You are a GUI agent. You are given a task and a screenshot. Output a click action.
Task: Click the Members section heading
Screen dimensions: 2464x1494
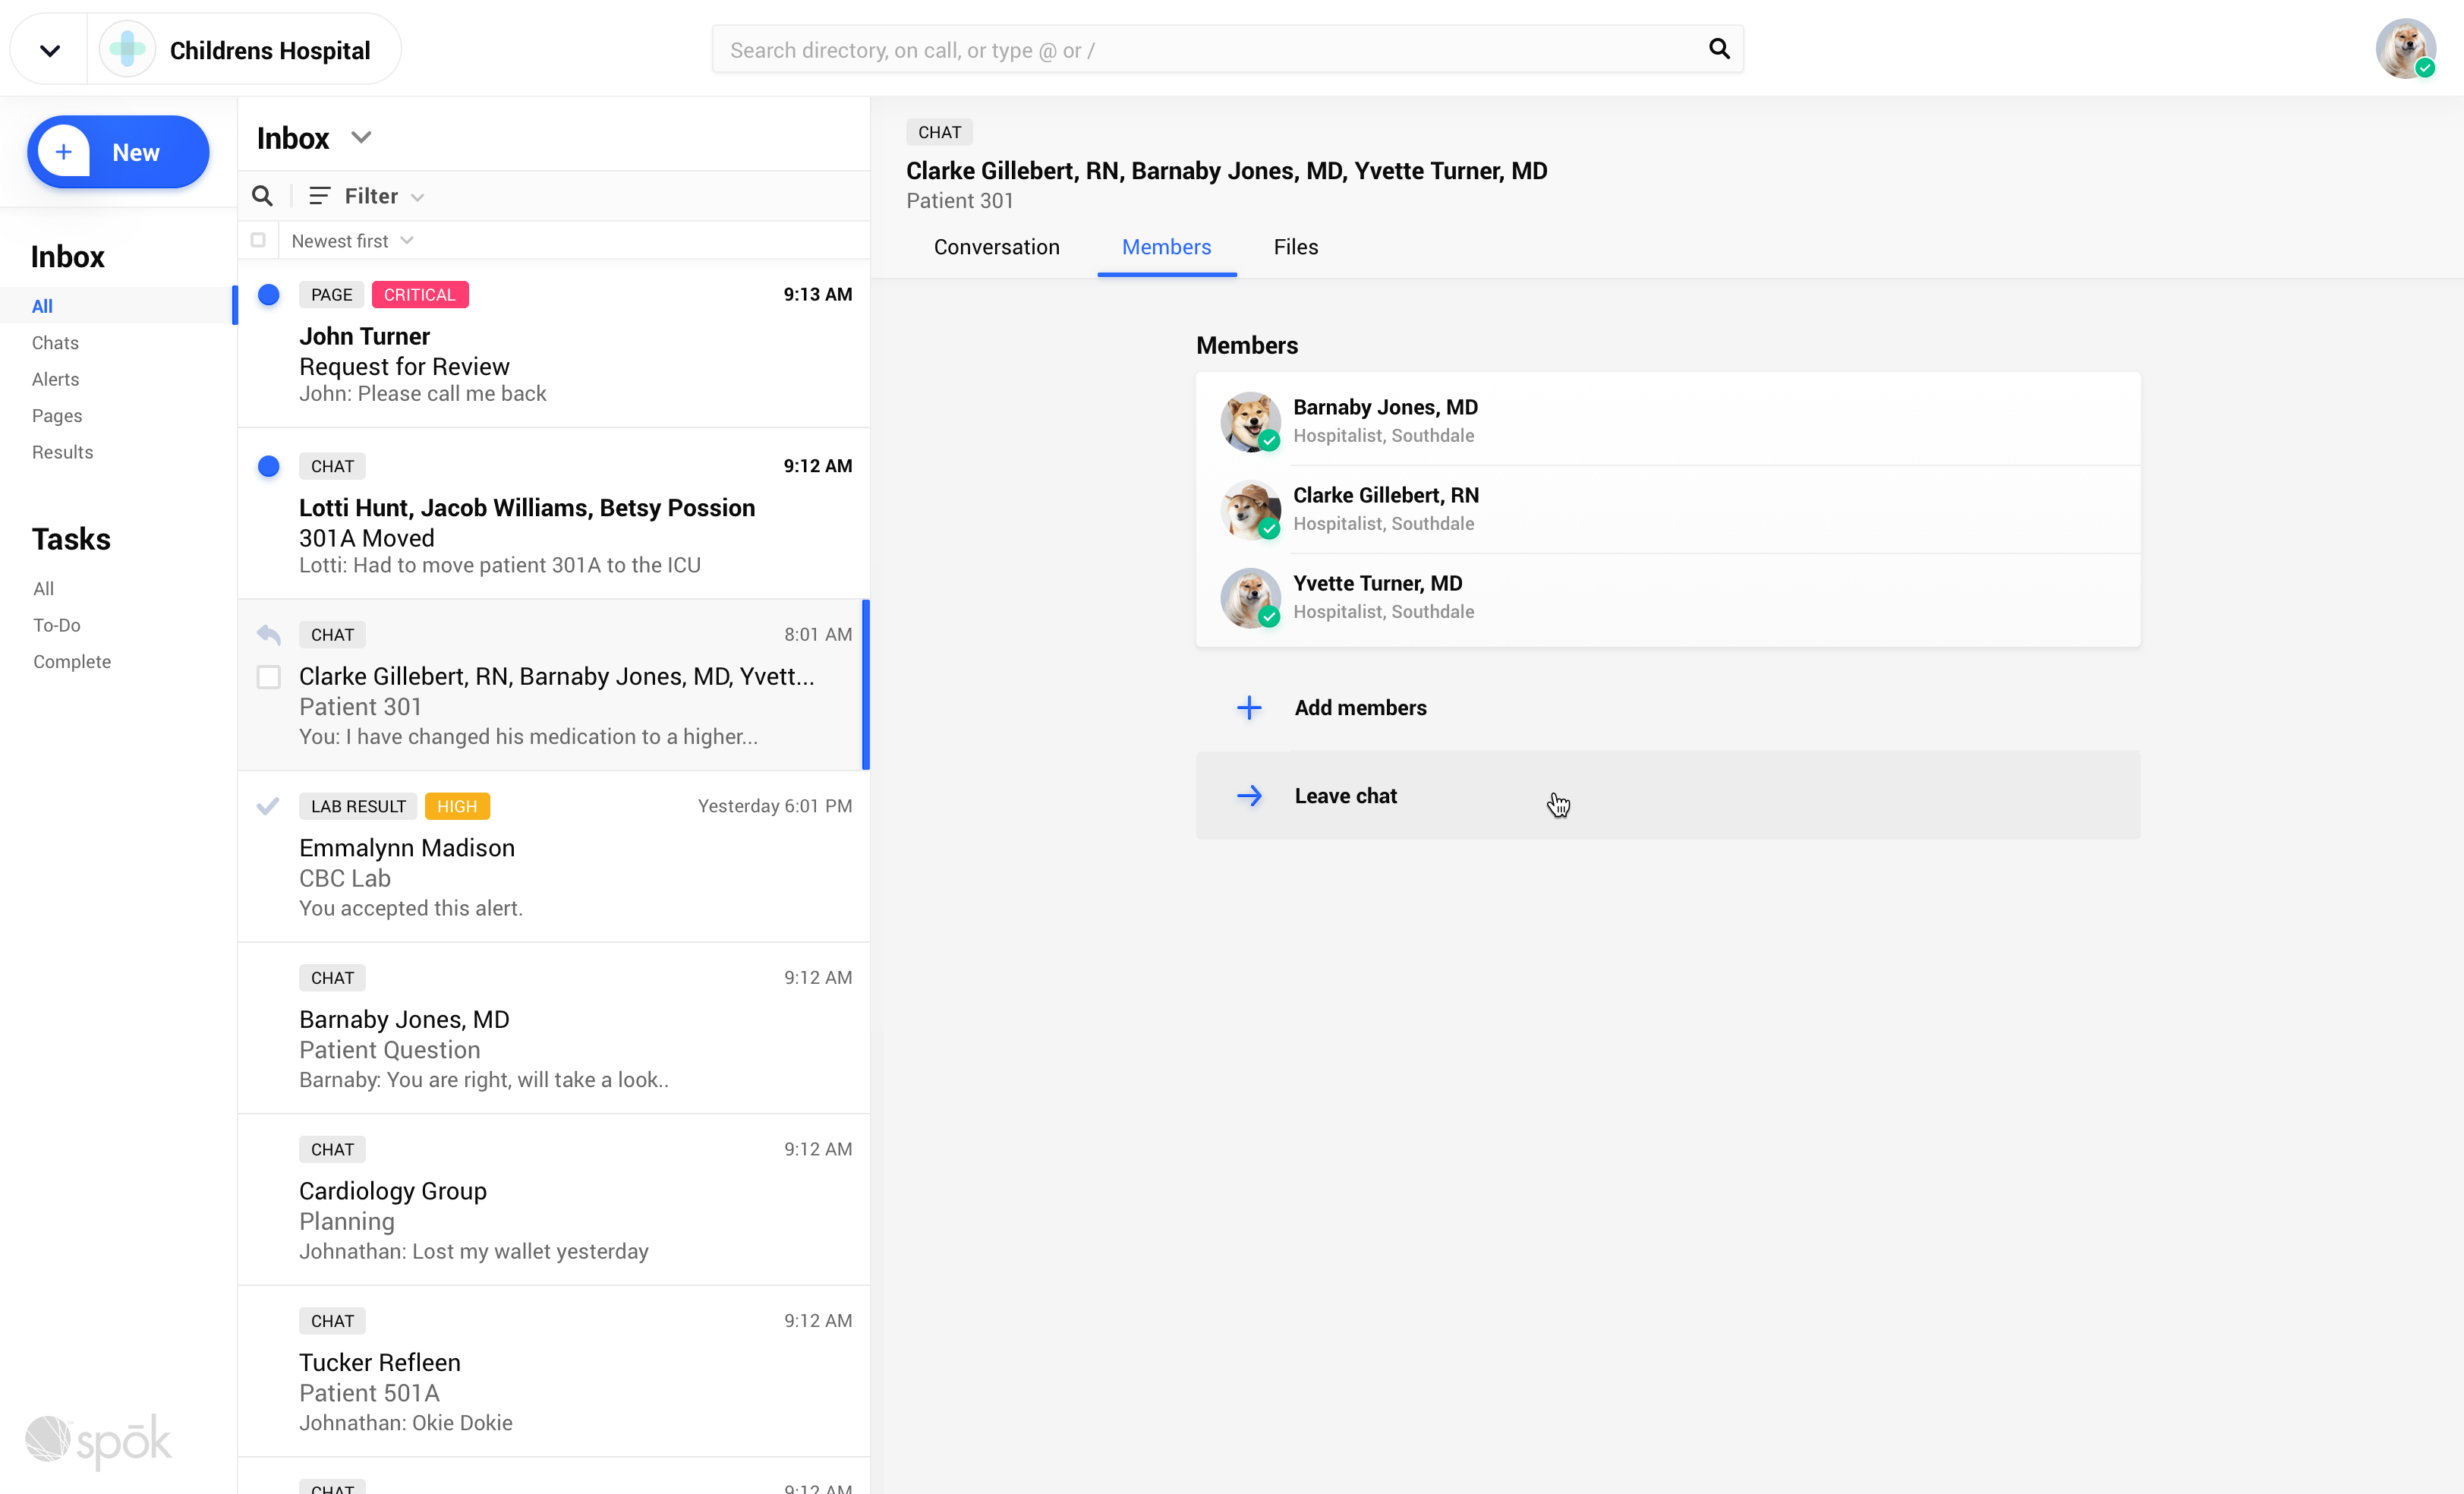1247,345
